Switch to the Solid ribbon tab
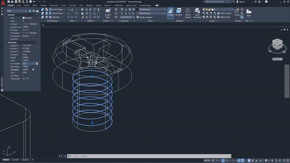 [x=19, y=5]
